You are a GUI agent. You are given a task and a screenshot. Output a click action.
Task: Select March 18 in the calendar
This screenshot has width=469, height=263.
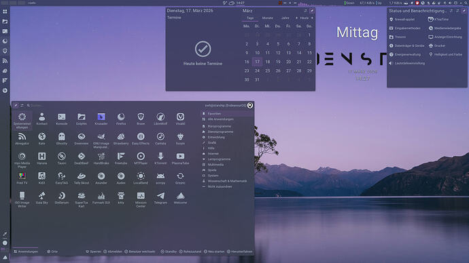(268, 62)
